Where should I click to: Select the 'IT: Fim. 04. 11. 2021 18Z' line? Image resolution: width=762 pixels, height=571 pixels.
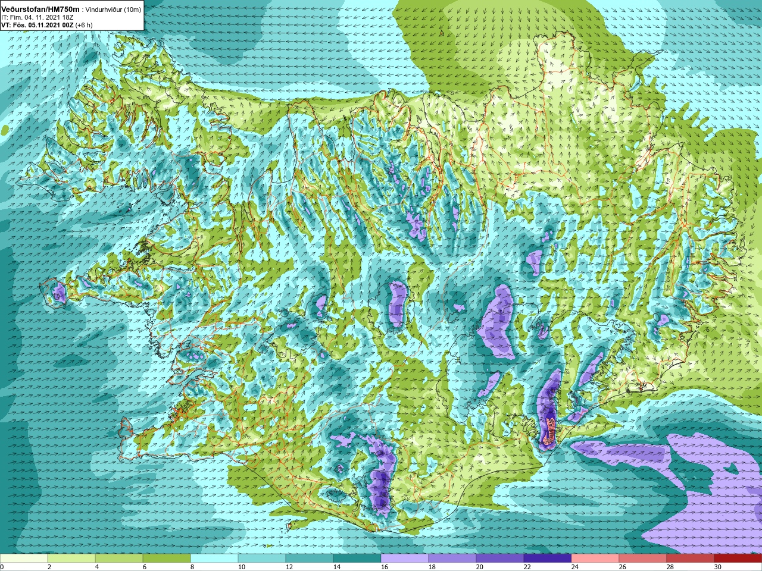(x=38, y=18)
